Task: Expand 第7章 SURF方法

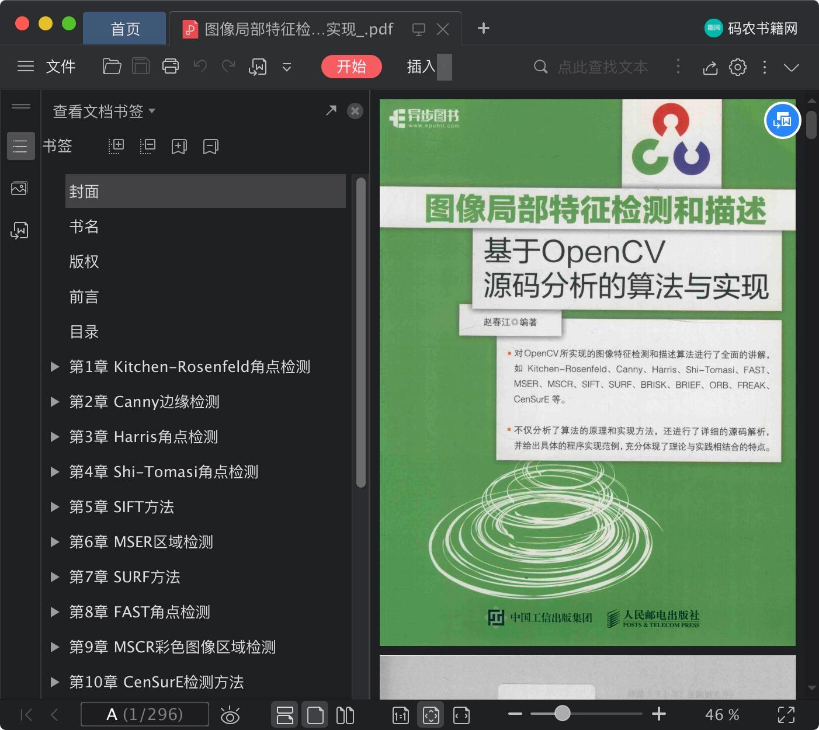Action: point(55,577)
